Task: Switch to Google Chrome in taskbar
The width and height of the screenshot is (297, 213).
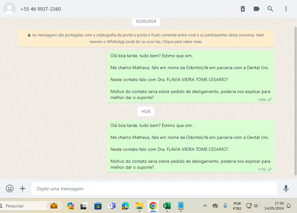Action: point(153,206)
